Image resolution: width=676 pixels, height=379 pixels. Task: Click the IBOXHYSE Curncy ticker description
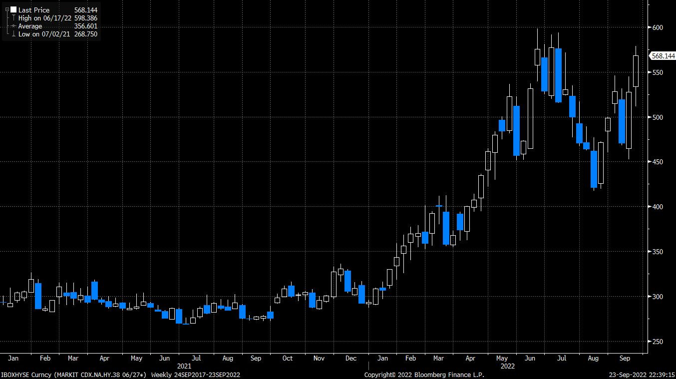pos(74,374)
